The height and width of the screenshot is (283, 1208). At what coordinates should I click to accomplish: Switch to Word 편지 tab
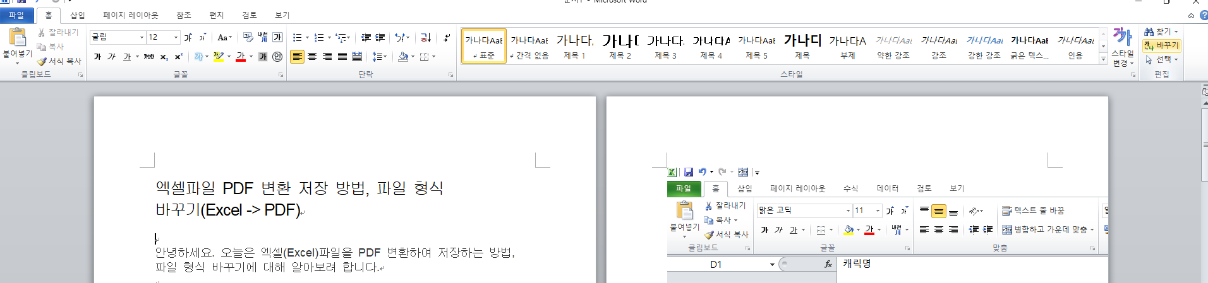(x=216, y=15)
